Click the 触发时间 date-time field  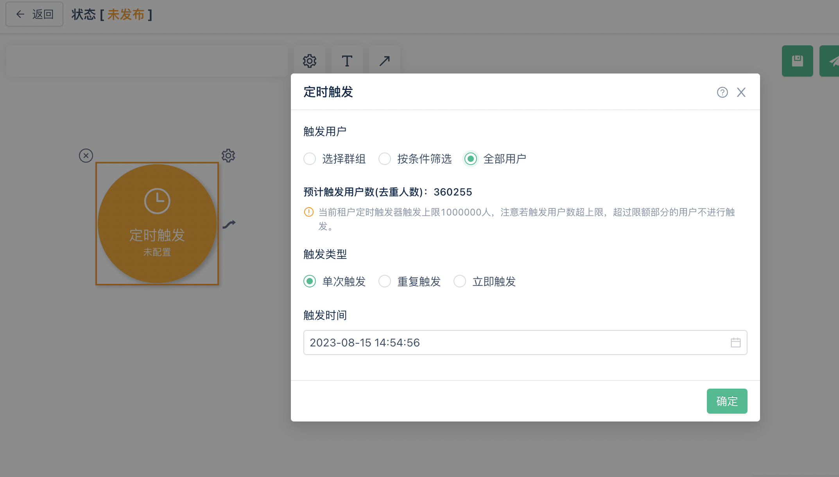(x=525, y=343)
